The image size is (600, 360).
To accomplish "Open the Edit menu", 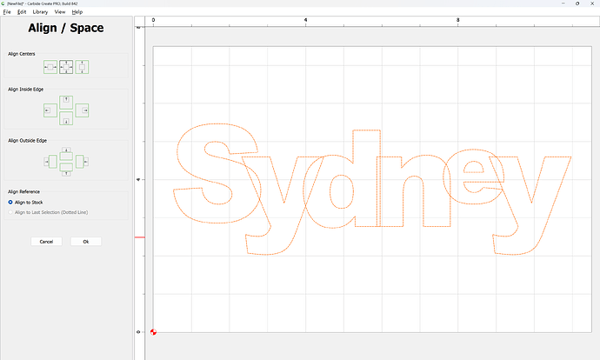I will pos(21,12).
